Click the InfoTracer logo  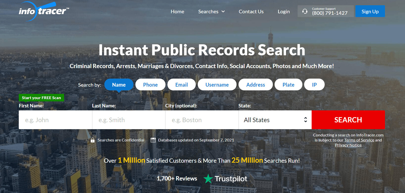click(44, 11)
